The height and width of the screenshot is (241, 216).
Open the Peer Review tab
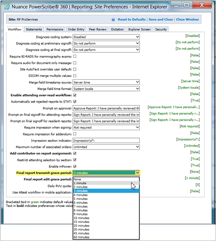pos(98,29)
